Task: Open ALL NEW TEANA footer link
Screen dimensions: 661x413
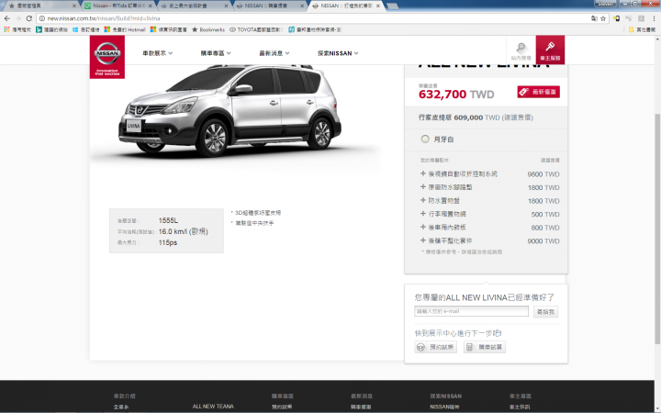Action: click(213, 407)
